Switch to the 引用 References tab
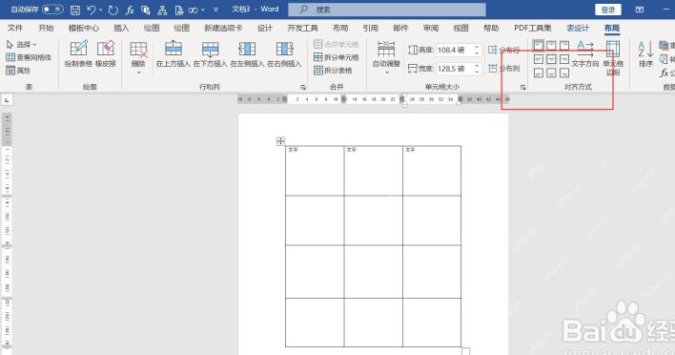This screenshot has width=675, height=355. (x=370, y=28)
